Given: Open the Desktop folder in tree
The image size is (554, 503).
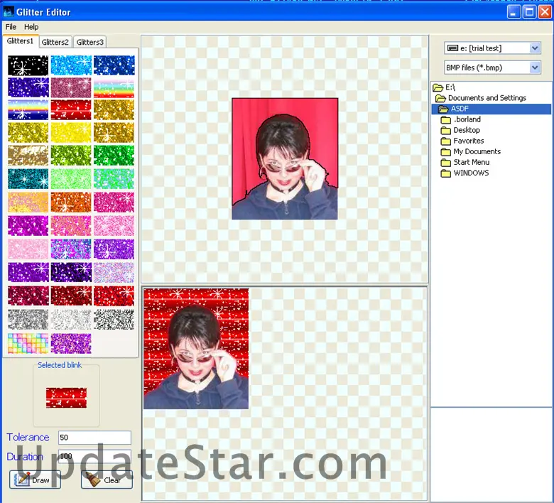Looking at the screenshot, I should [467, 130].
